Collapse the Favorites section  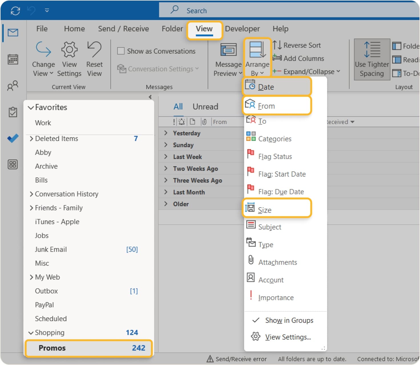(x=31, y=108)
